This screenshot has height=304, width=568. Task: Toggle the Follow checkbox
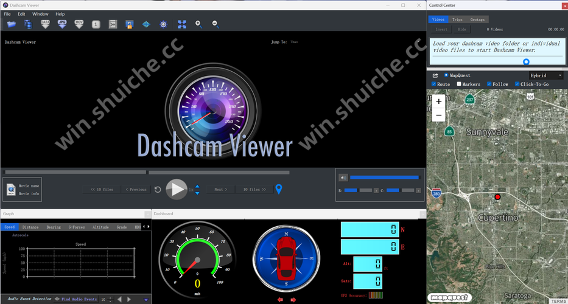[489, 84]
